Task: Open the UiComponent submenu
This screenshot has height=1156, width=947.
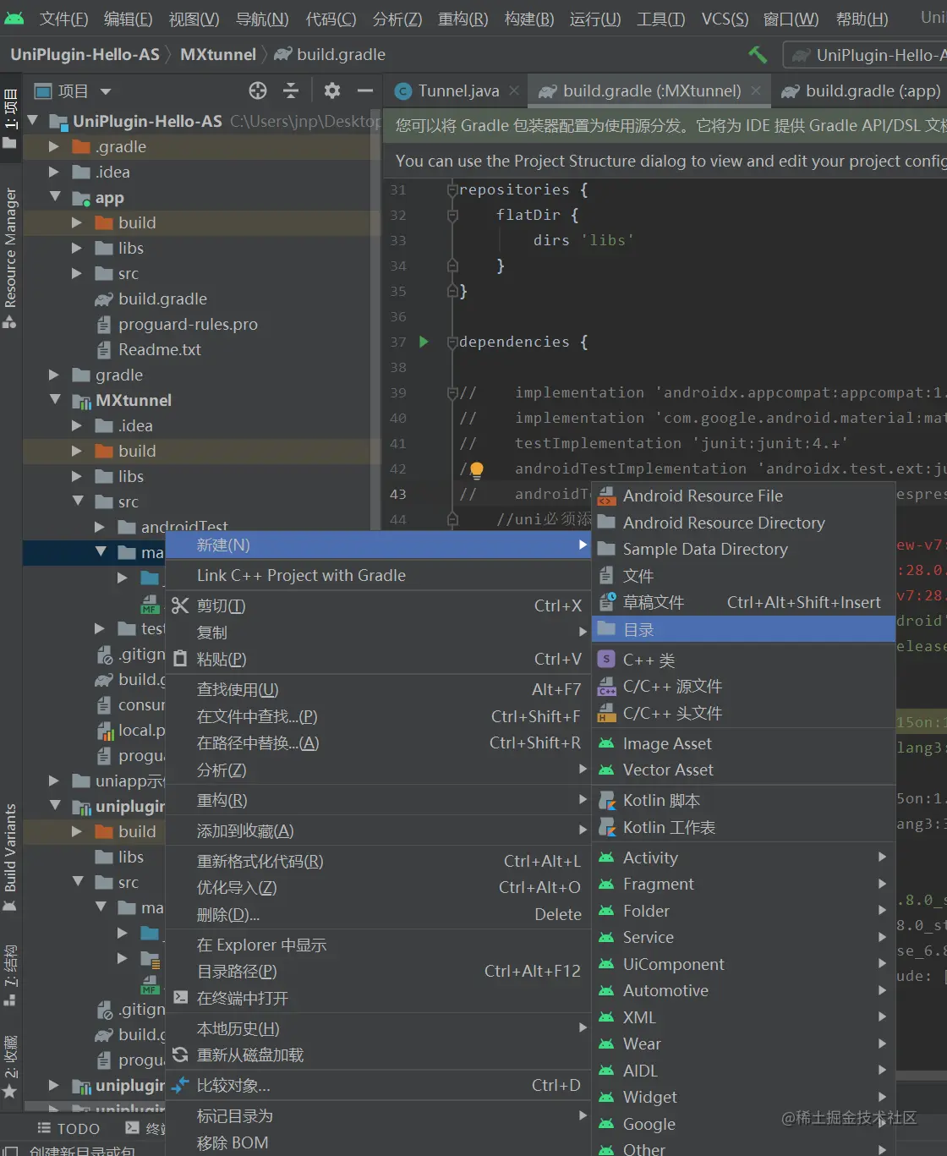Action: coord(744,964)
